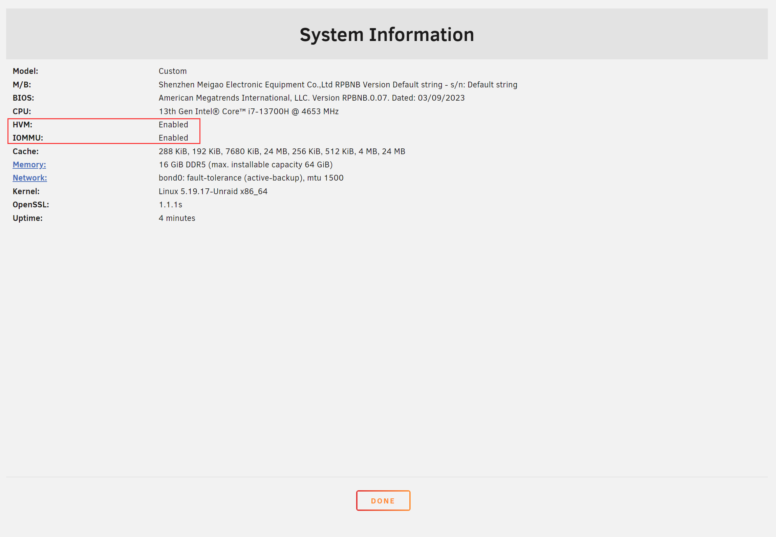Viewport: 776px width, 537px height.
Task: Click the 16 GiB DDR5 memory value
Action: (x=245, y=165)
